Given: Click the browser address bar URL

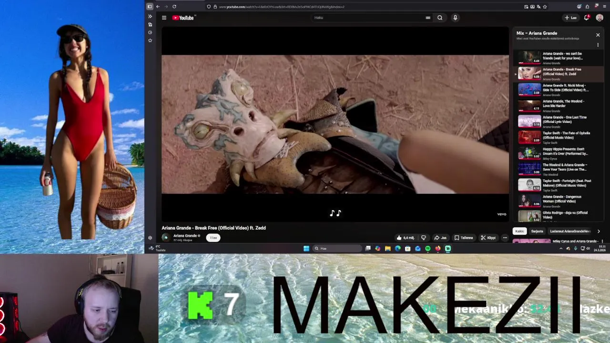Looking at the screenshot, I should (x=281, y=7).
